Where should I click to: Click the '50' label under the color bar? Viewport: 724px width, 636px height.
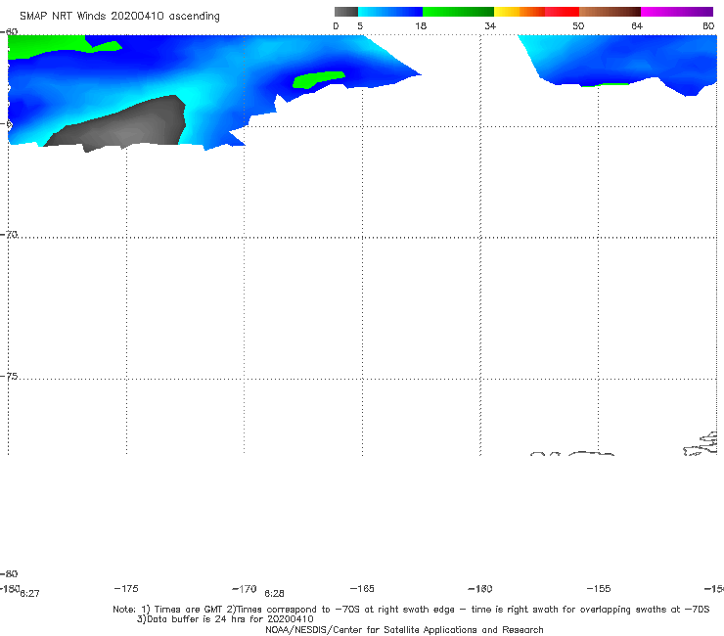tap(578, 25)
